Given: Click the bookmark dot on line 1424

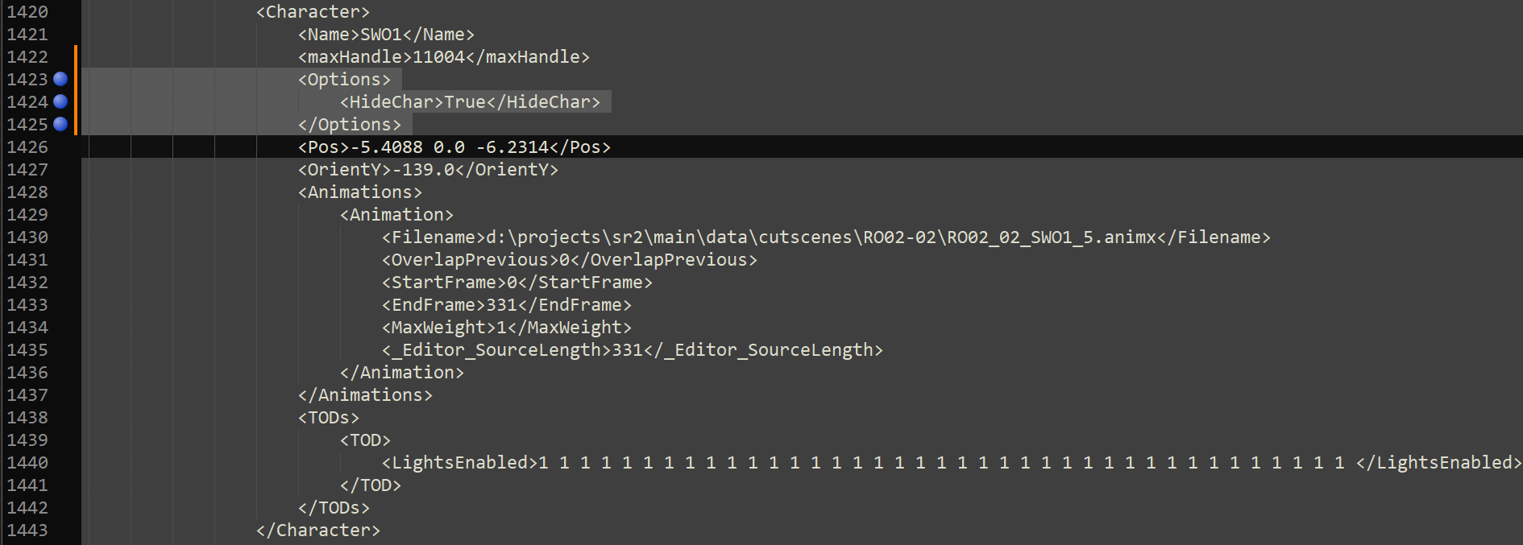Looking at the screenshot, I should tap(60, 101).
